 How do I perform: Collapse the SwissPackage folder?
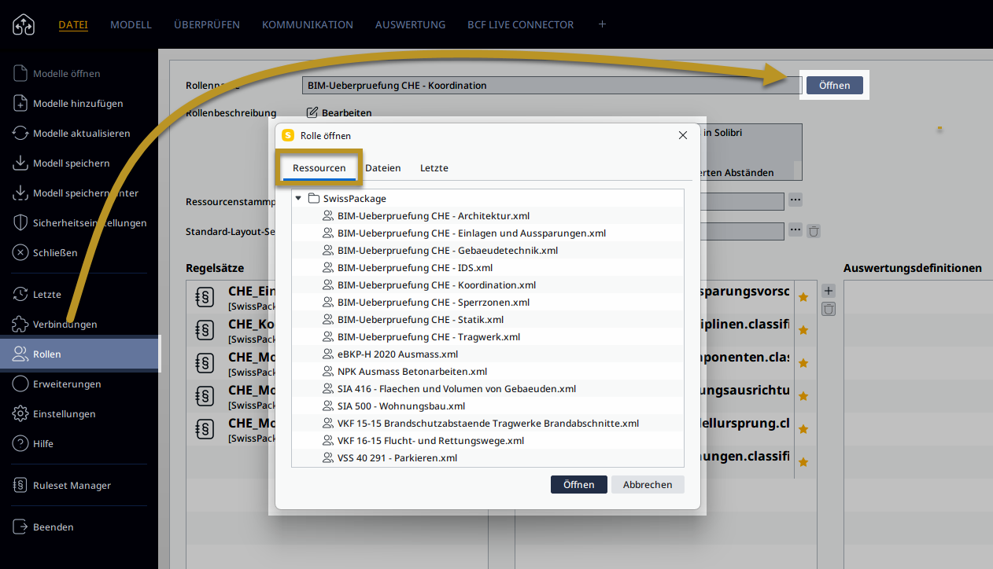pyautogui.click(x=298, y=198)
